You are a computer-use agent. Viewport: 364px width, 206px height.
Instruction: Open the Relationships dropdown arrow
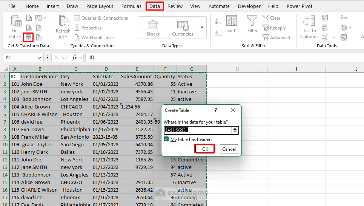click(350, 28)
